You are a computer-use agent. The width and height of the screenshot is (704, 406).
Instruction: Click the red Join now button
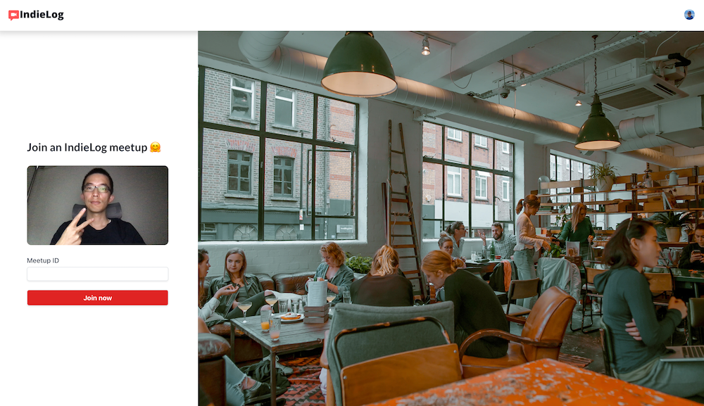tap(97, 298)
